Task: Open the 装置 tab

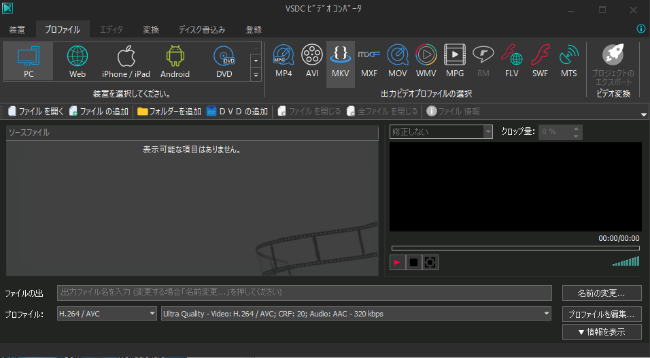Action: [17, 29]
